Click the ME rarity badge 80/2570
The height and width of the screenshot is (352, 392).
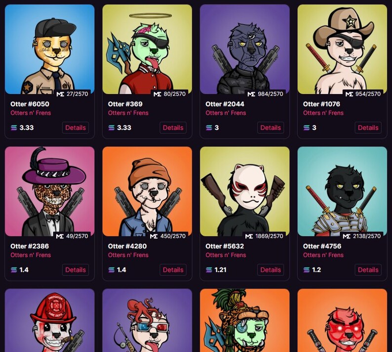[169, 94]
